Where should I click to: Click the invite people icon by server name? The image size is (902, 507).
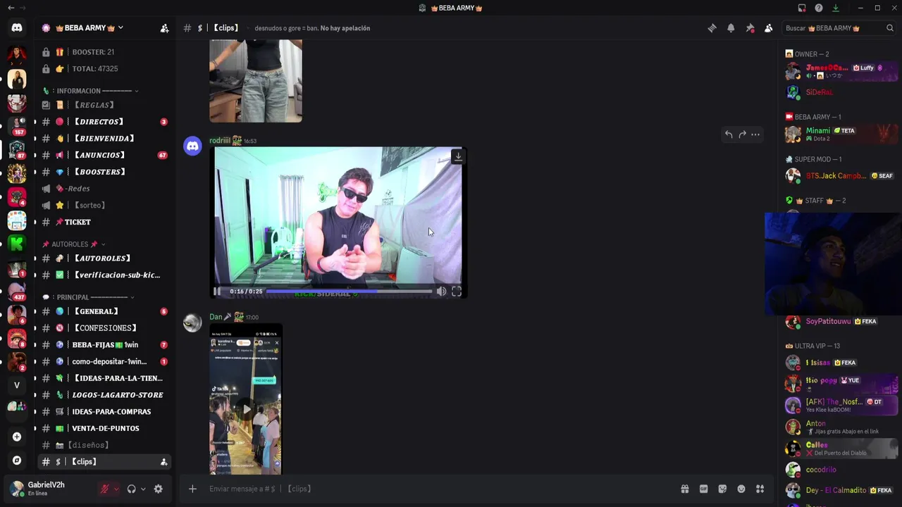[164, 28]
